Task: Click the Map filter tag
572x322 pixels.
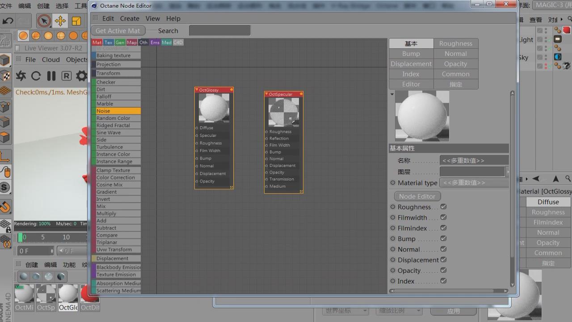Action: [x=131, y=42]
